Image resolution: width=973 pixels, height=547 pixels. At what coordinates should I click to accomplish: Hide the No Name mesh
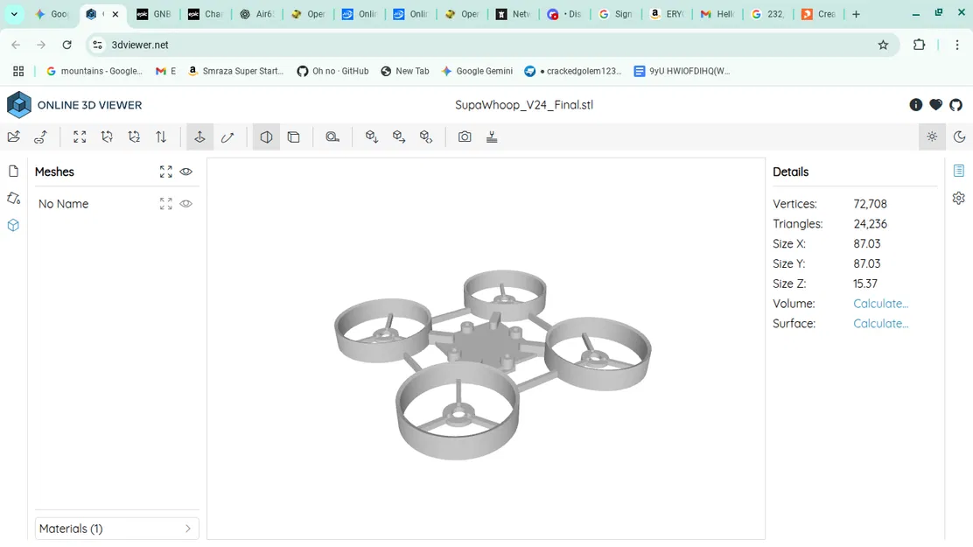[x=185, y=203]
